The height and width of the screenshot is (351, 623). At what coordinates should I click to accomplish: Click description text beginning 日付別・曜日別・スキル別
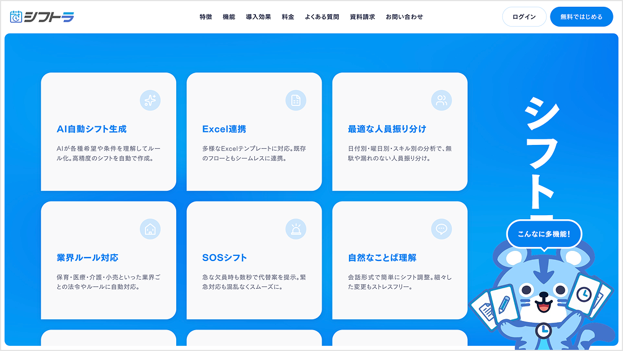point(400,153)
